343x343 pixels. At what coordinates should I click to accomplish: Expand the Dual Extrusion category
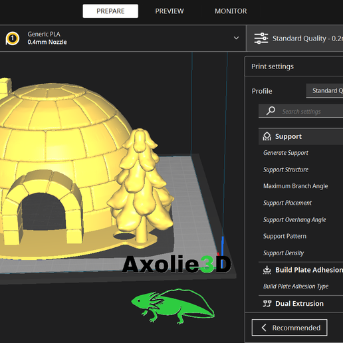(301, 304)
